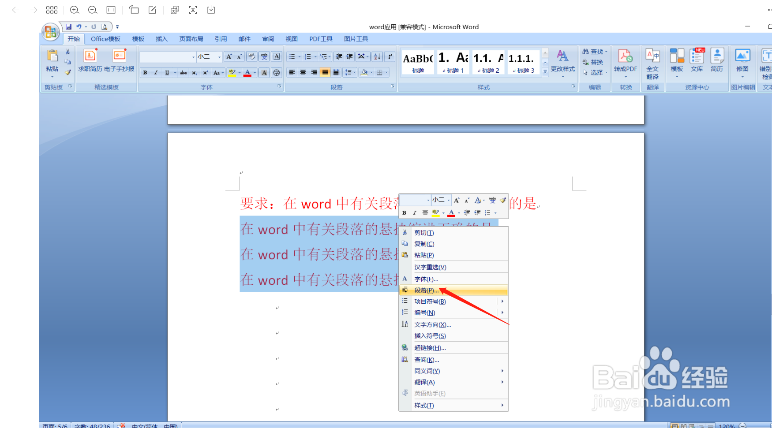The image size is (772, 428).
Task: Click the Clear Formatting eraser icon
Action: (251, 56)
